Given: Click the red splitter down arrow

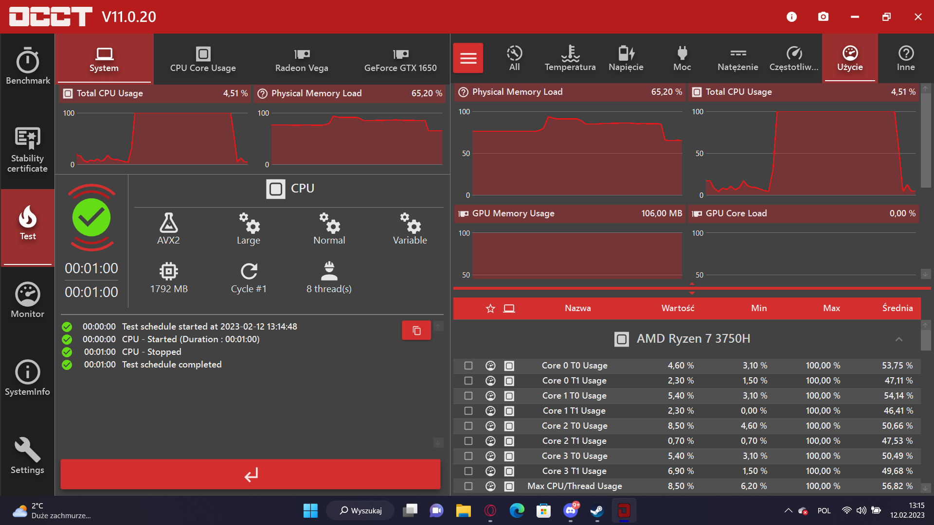Looking at the screenshot, I should point(692,293).
